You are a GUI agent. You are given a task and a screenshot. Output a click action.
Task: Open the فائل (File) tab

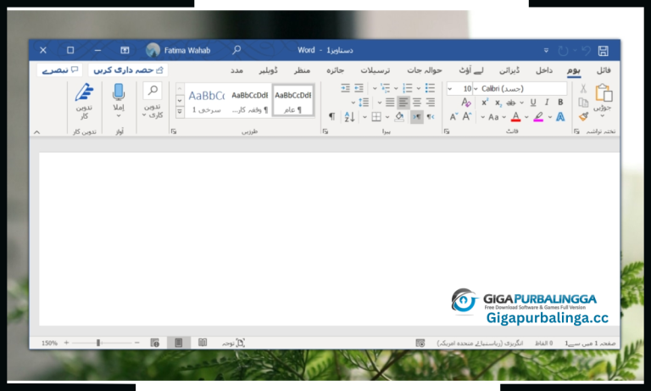coord(604,70)
